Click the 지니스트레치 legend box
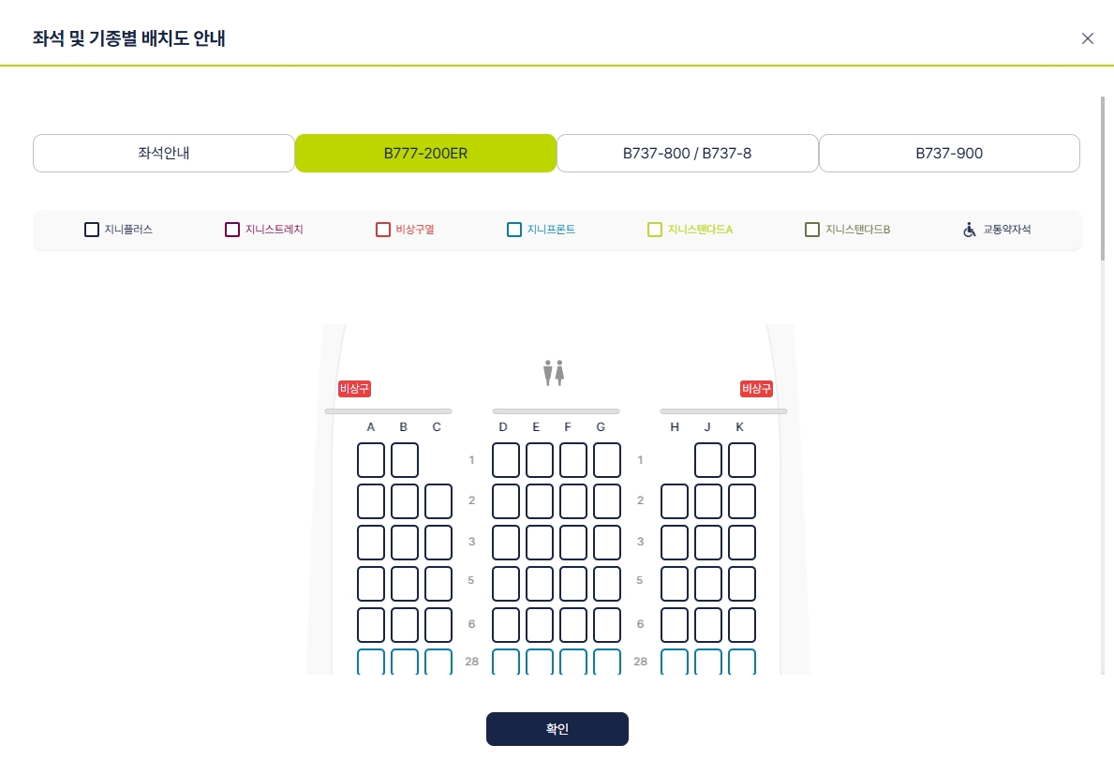1114x760 pixels. click(232, 230)
